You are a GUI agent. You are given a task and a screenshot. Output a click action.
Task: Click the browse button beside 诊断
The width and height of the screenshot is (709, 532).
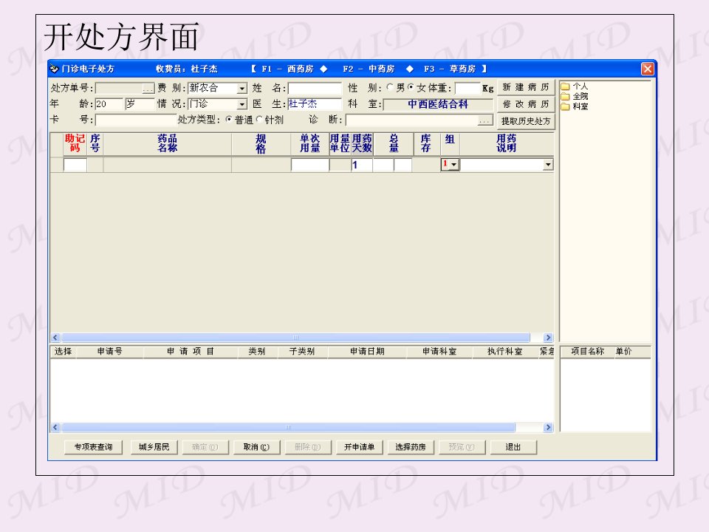point(485,120)
